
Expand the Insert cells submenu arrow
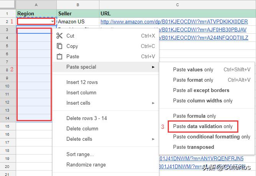pyautogui.click(x=153, y=103)
